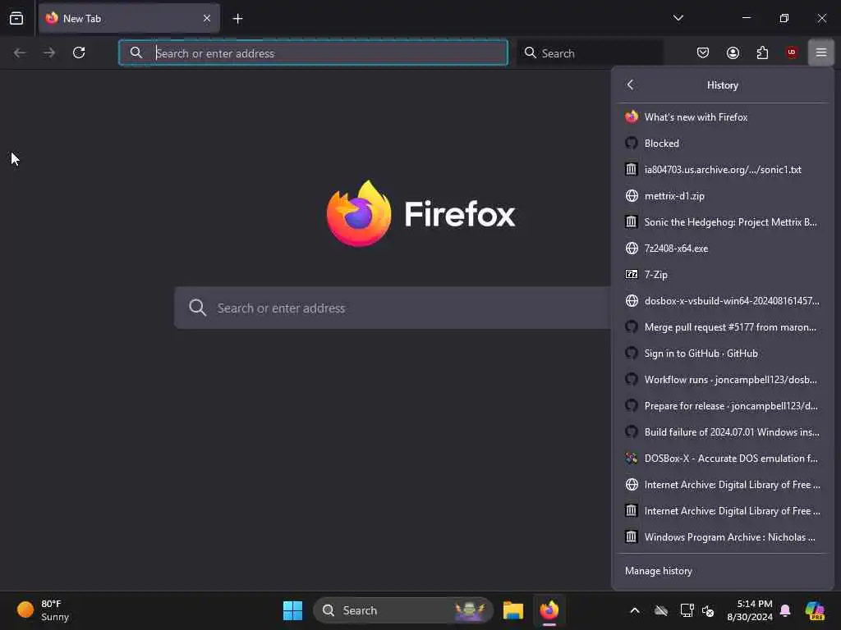This screenshot has width=841, height=630.
Task: Open the sonic1.txt archive.org entry
Action: [723, 169]
